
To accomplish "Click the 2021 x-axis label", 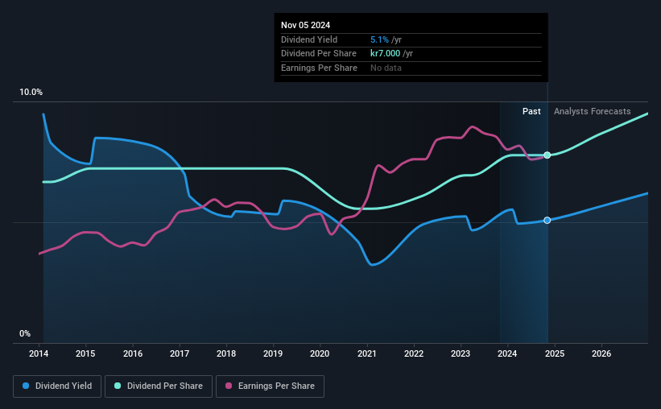I will click(367, 353).
